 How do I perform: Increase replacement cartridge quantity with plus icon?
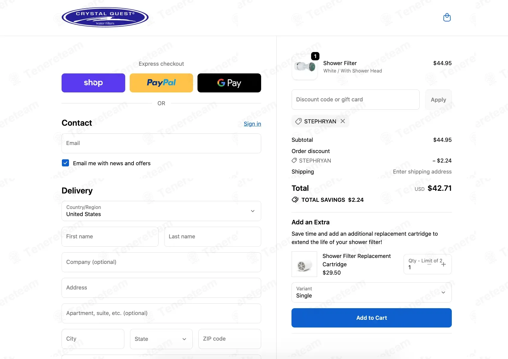pyautogui.click(x=443, y=264)
